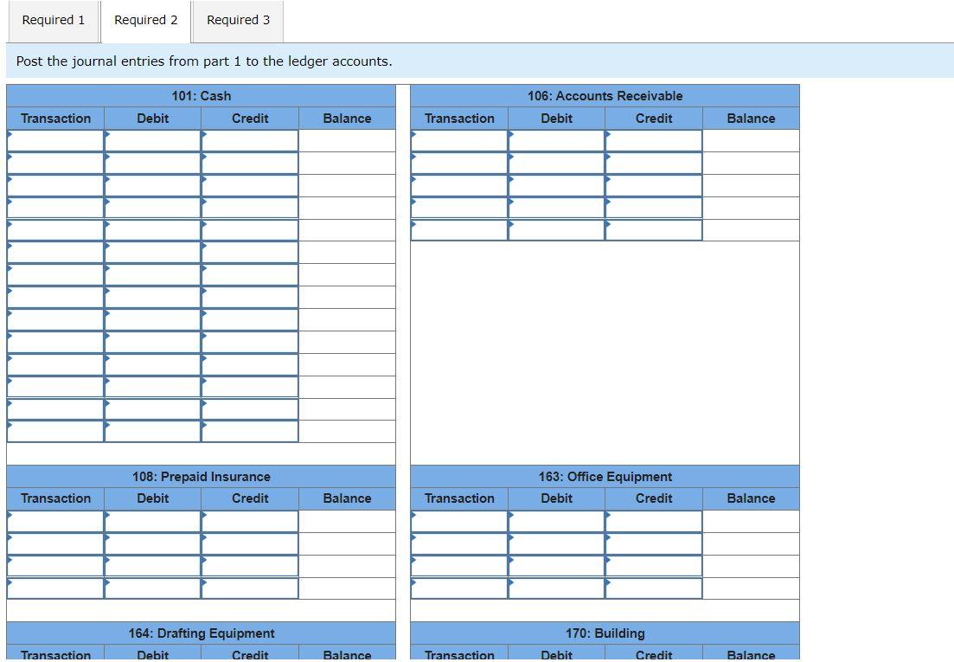
Task: Open first Transaction dropdown in Accounts Receivable ledger
Action: tap(459, 140)
